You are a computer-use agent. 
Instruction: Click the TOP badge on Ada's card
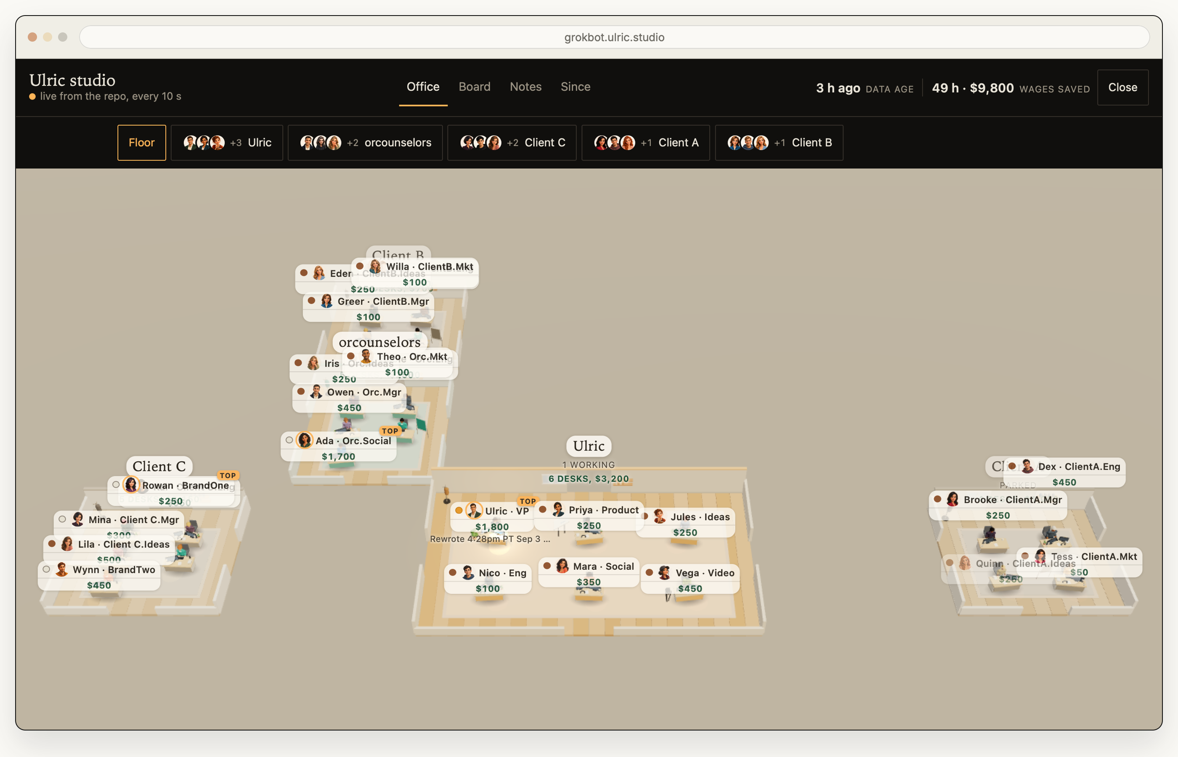(x=390, y=431)
